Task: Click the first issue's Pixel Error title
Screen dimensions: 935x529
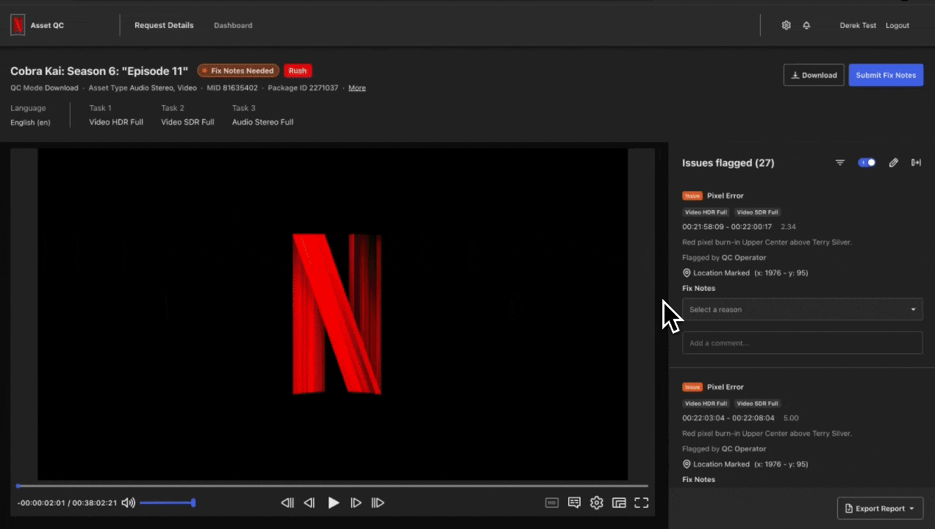Action: [726, 196]
